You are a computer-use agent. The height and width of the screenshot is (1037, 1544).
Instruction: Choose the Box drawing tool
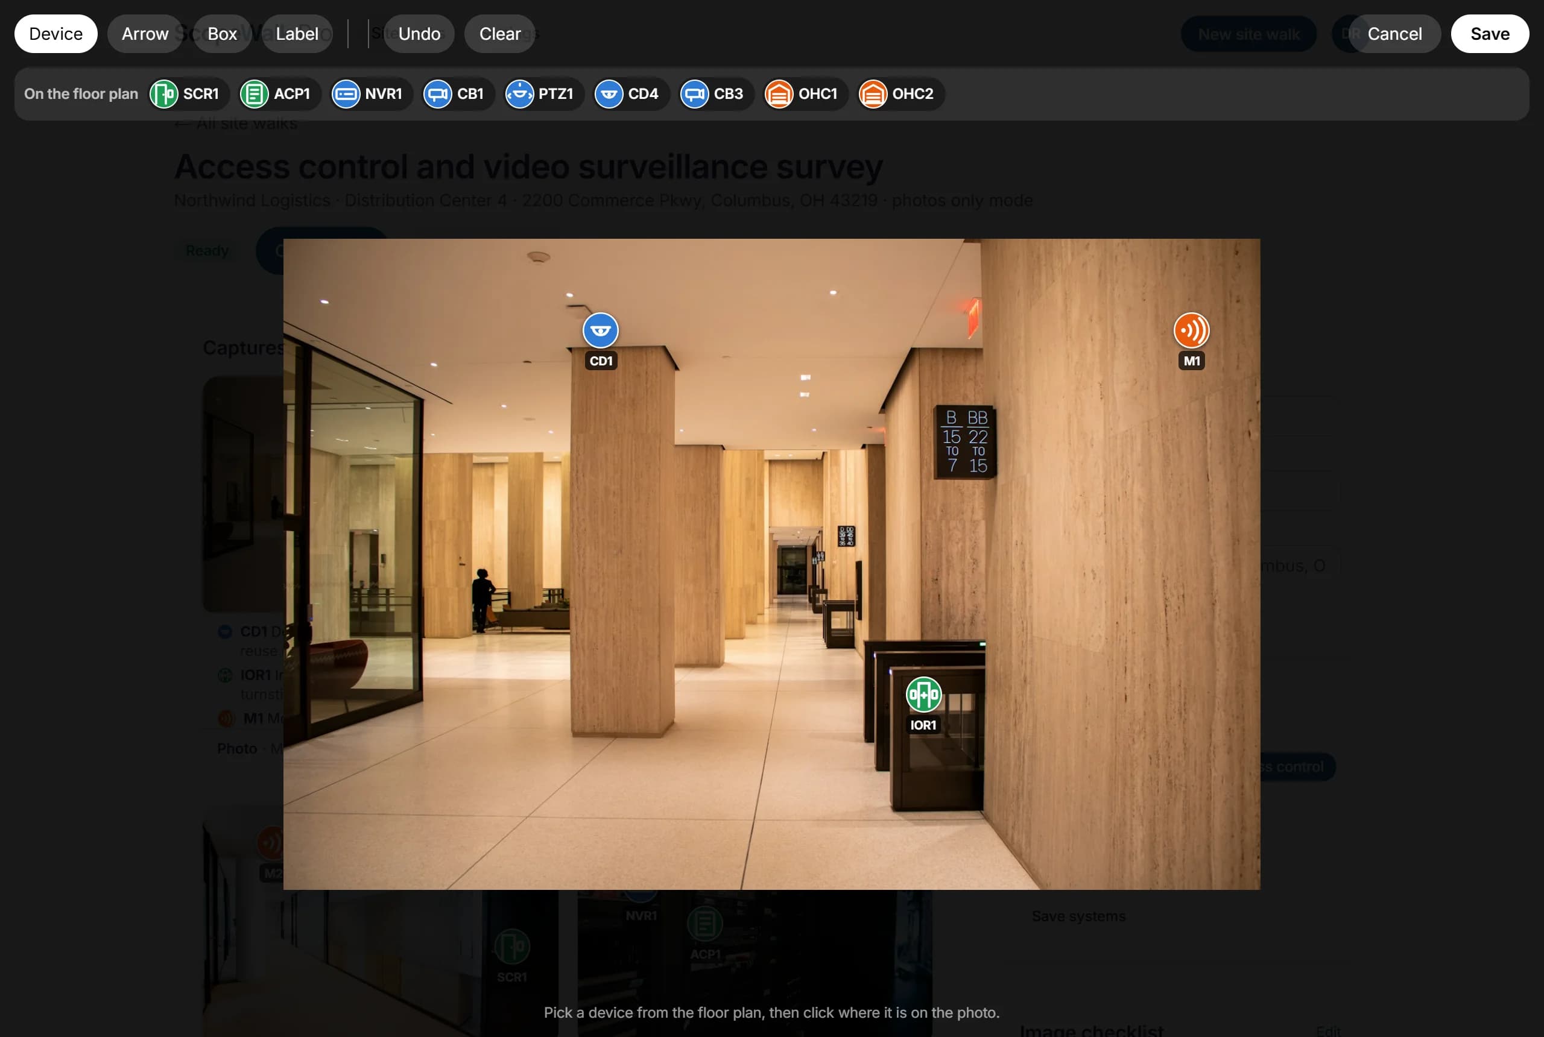pyautogui.click(x=223, y=34)
